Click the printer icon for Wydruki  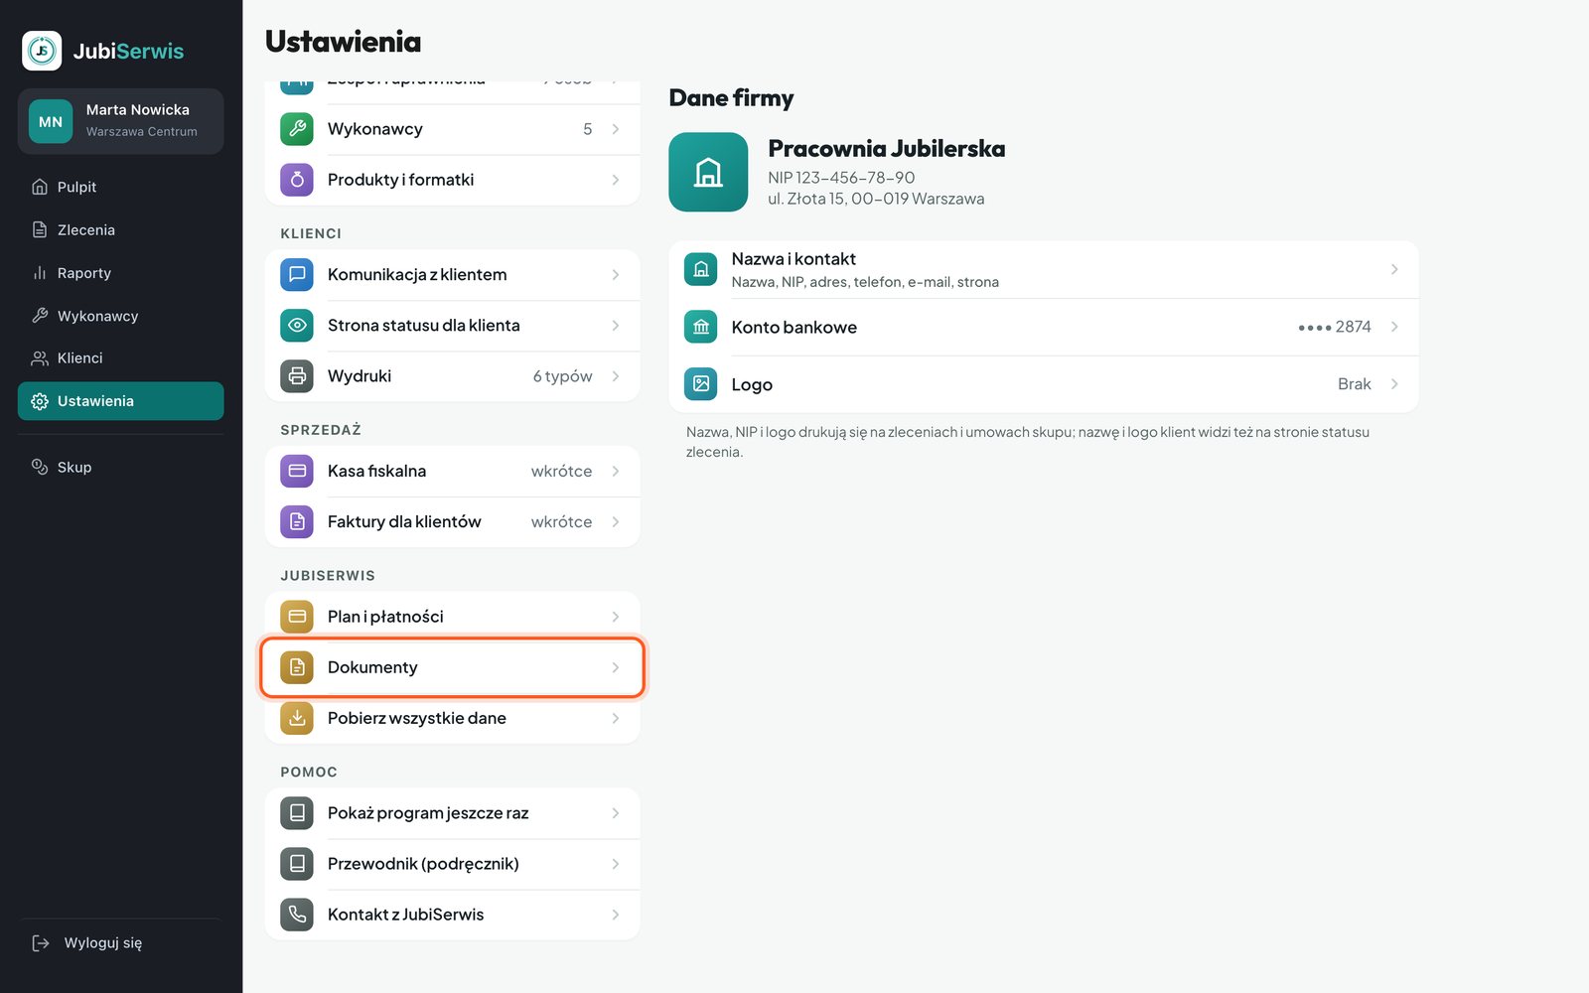(x=297, y=376)
